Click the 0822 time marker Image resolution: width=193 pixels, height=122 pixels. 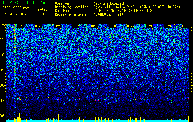pos(39,26)
